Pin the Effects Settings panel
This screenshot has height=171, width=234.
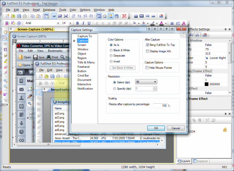coord(226,29)
